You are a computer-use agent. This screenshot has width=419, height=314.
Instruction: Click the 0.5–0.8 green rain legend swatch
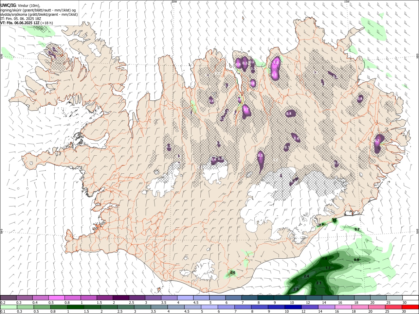(42, 307)
